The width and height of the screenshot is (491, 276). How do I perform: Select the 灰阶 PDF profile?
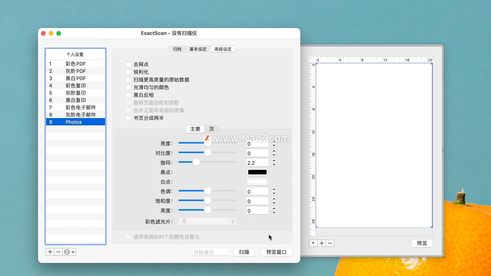[x=75, y=71]
